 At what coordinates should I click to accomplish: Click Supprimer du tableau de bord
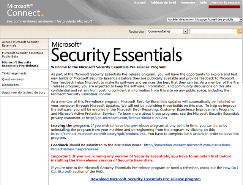24,93
